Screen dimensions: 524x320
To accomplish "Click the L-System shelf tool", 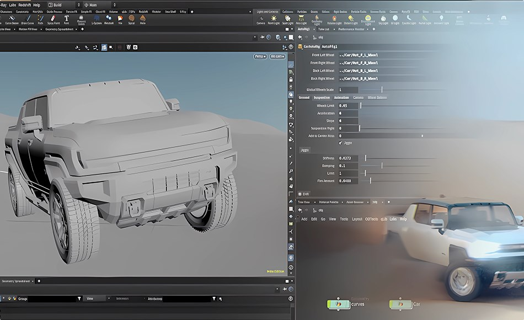I will [97, 20].
